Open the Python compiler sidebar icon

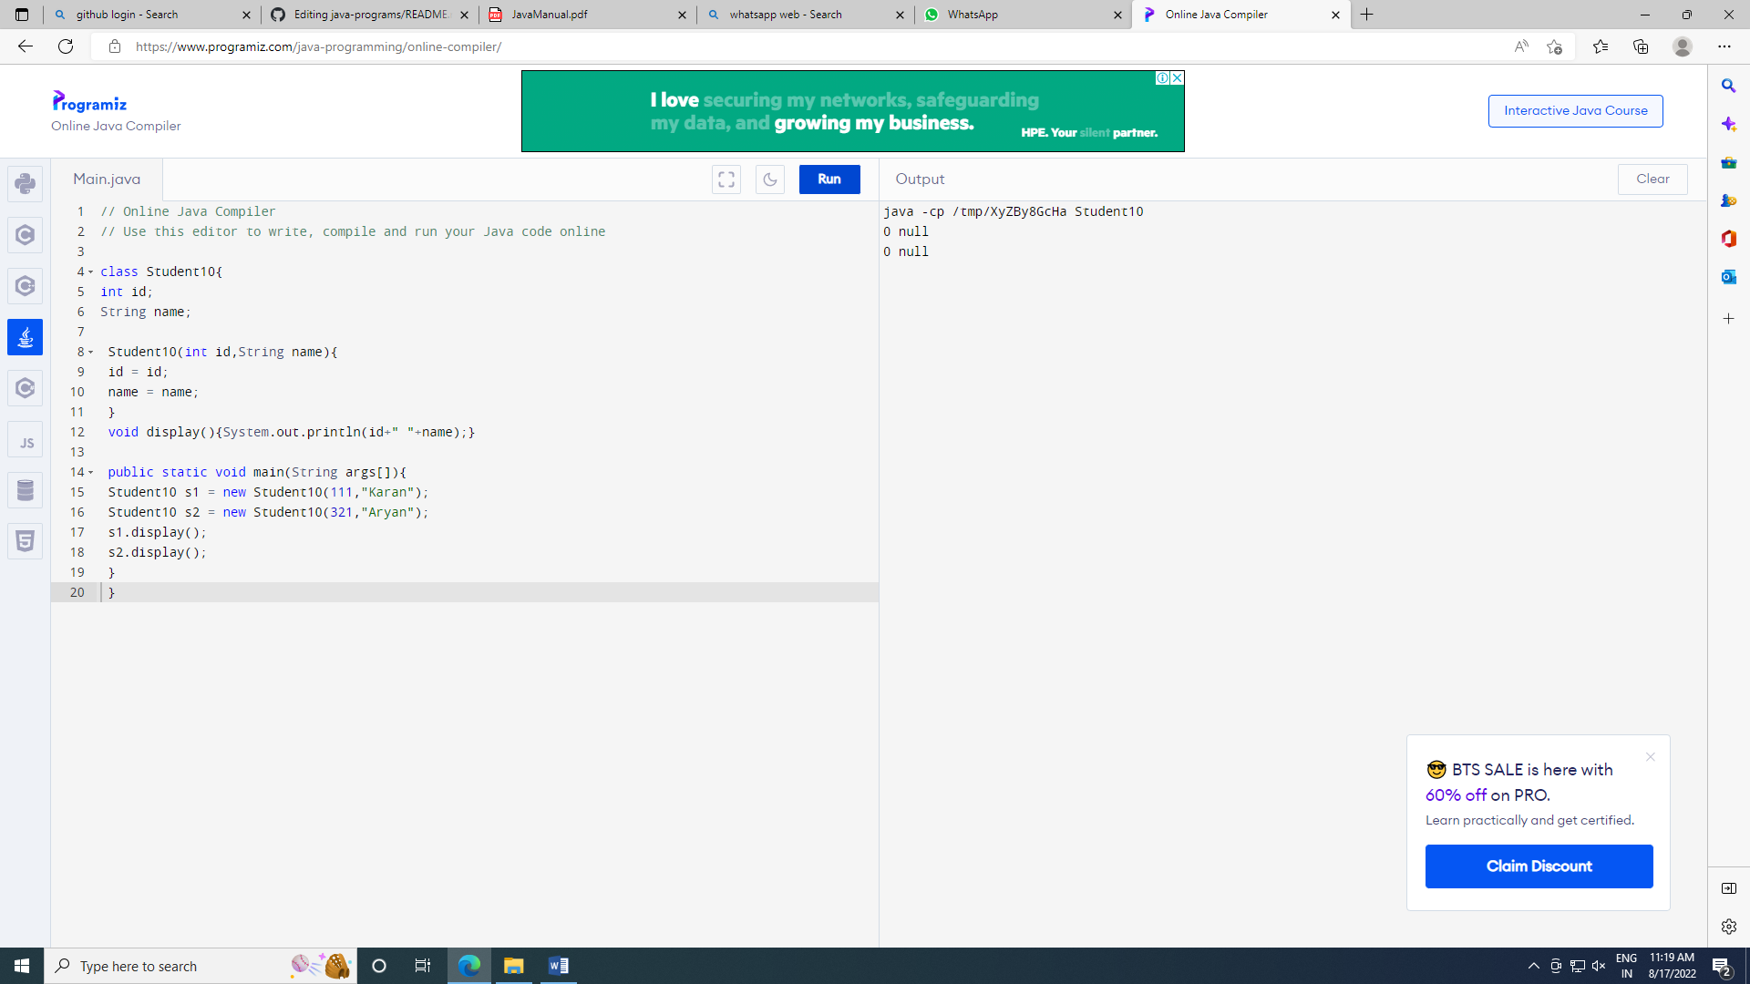click(25, 184)
